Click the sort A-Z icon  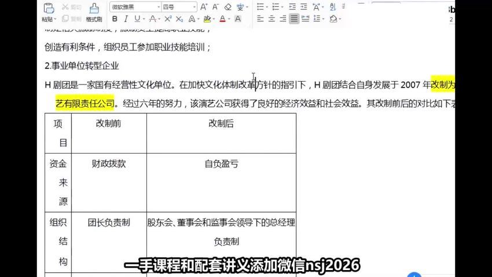pyautogui.click(x=333, y=6)
